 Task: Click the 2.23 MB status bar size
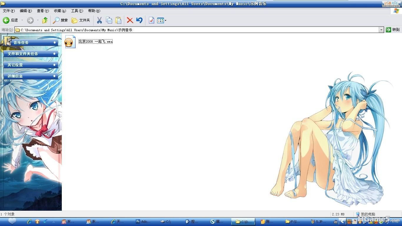(x=338, y=214)
